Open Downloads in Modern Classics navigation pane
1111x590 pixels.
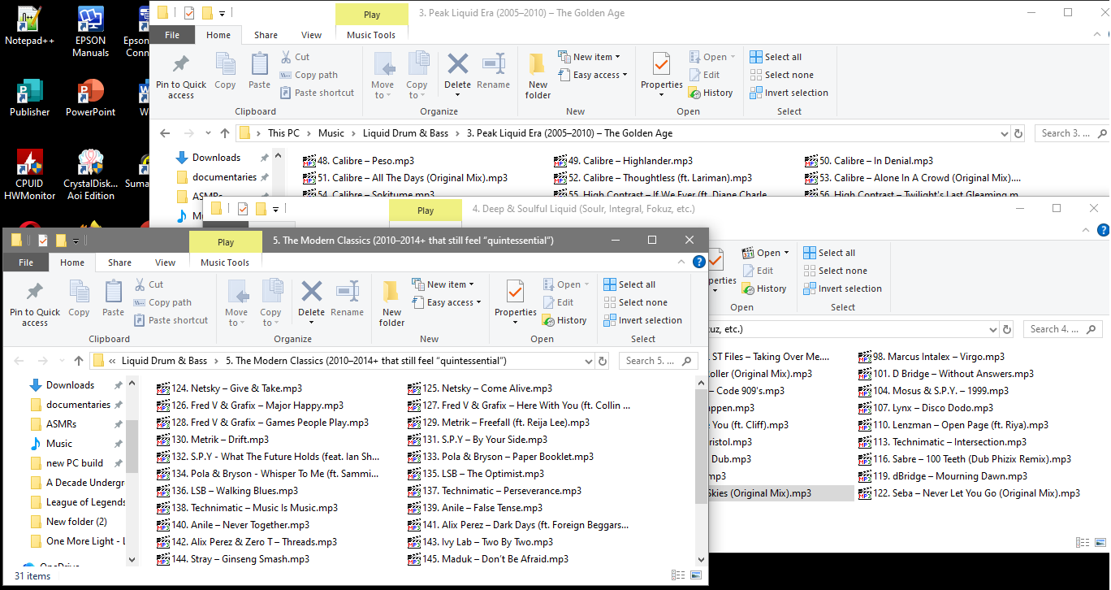click(70, 385)
